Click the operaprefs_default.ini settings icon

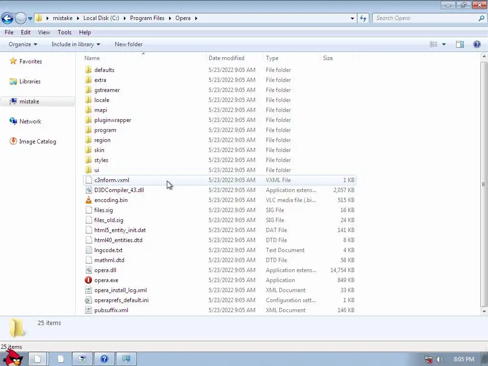[x=88, y=300]
